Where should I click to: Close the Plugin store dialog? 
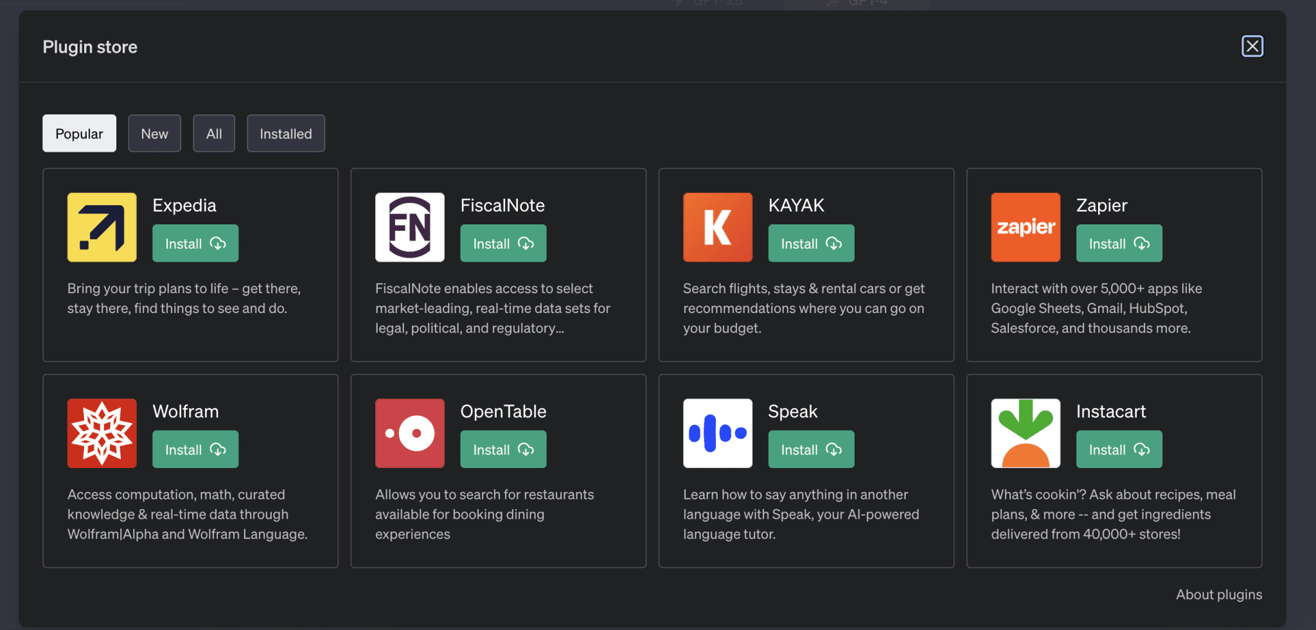(x=1252, y=46)
